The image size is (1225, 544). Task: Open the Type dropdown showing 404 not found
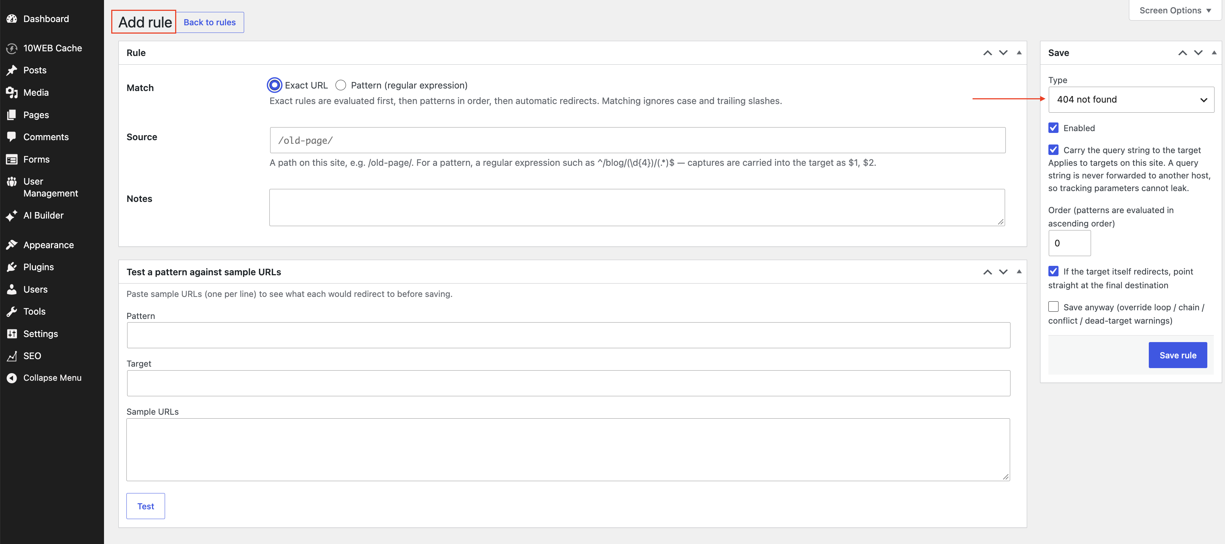pos(1131,99)
